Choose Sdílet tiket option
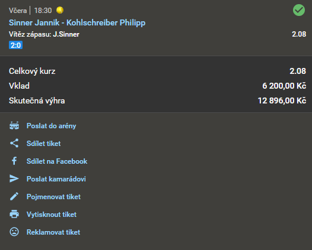 click(x=43, y=144)
